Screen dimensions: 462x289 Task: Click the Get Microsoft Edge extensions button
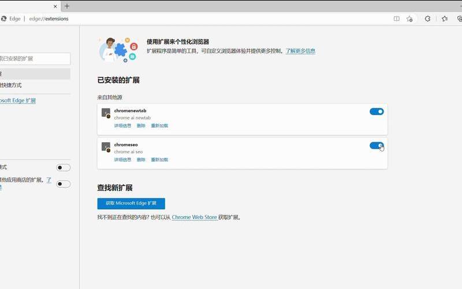click(x=131, y=203)
